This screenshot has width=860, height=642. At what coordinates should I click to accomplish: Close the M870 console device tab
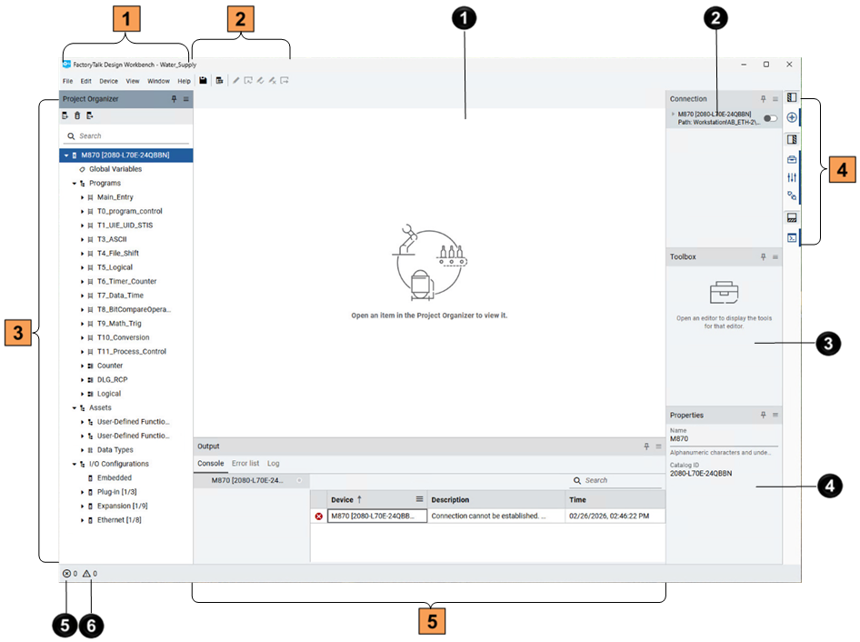(x=299, y=481)
